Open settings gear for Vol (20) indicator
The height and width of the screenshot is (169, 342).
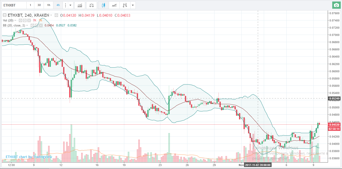point(25,20)
